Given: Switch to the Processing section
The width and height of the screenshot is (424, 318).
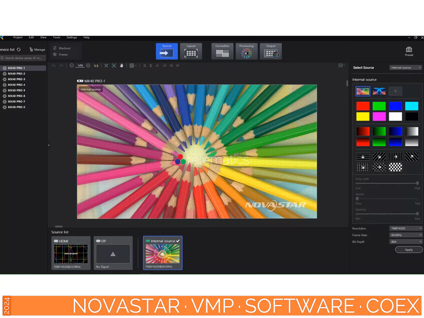Looking at the screenshot, I should coord(246,52).
